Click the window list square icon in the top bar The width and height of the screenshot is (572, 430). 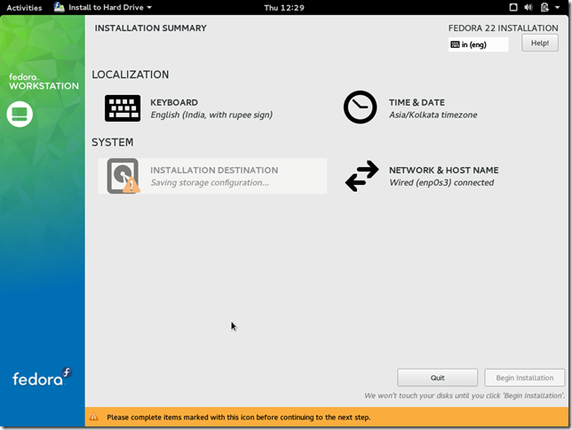pyautogui.click(x=513, y=7)
